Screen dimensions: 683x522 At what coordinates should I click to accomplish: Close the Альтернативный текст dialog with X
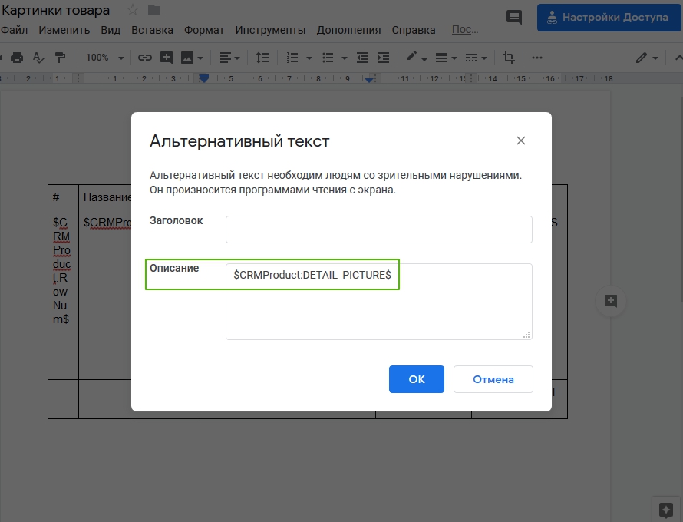(521, 140)
